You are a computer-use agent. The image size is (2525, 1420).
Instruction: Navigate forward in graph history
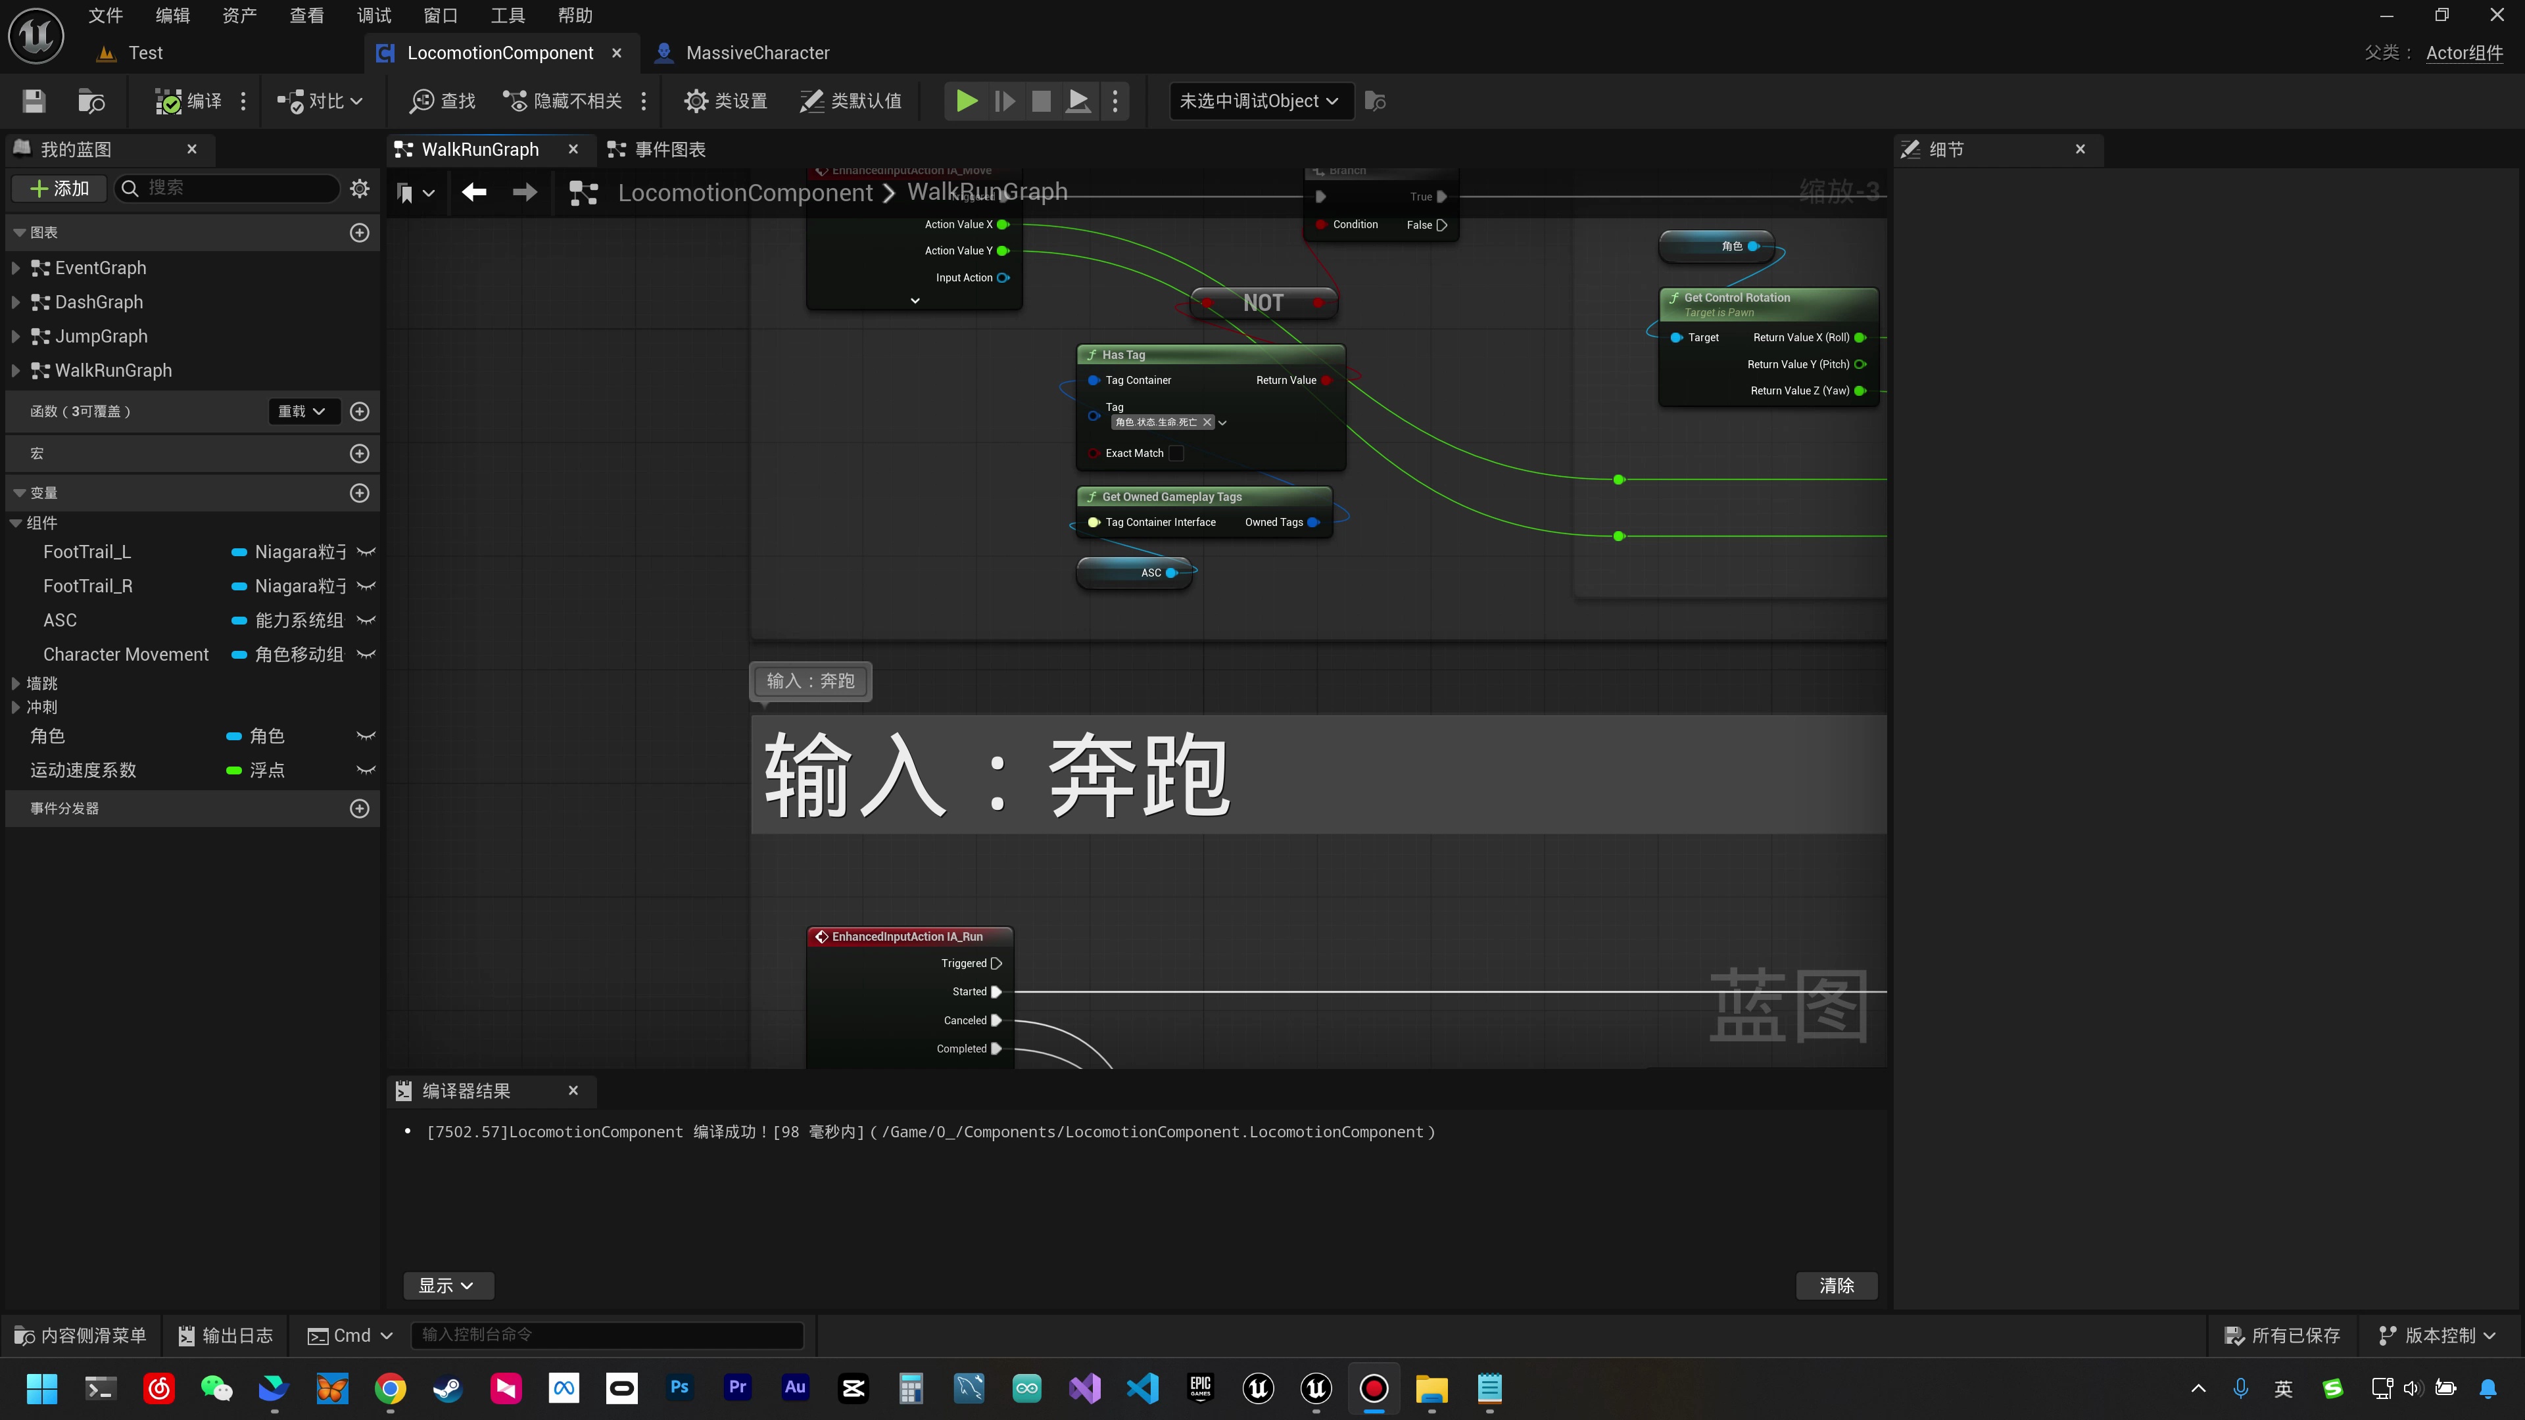(525, 192)
